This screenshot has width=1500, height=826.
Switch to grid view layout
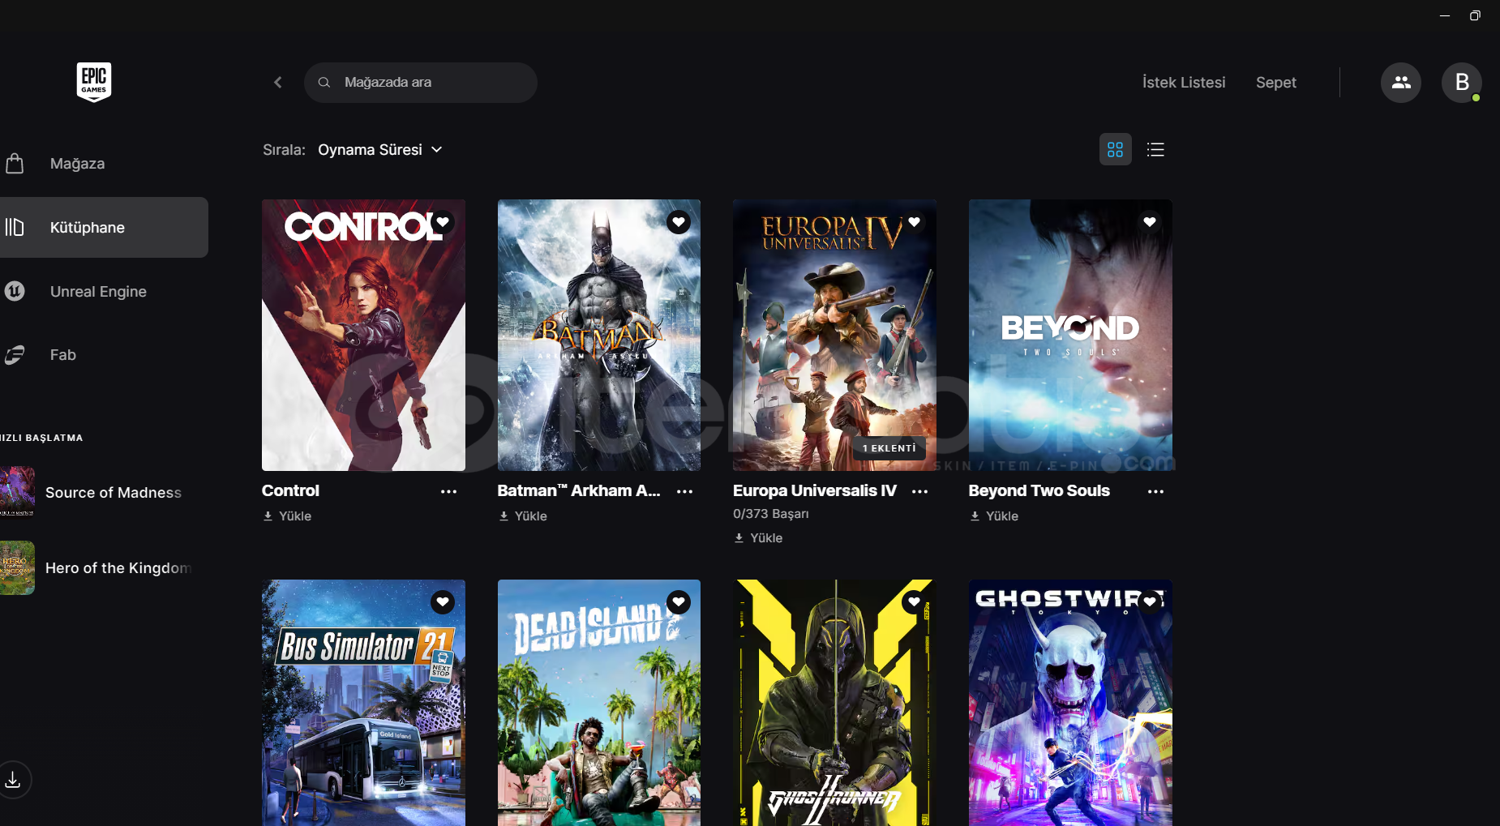point(1115,150)
